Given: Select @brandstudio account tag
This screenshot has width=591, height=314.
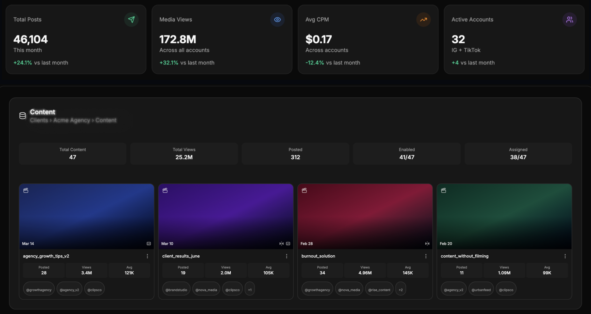Looking at the screenshot, I should [x=176, y=289].
